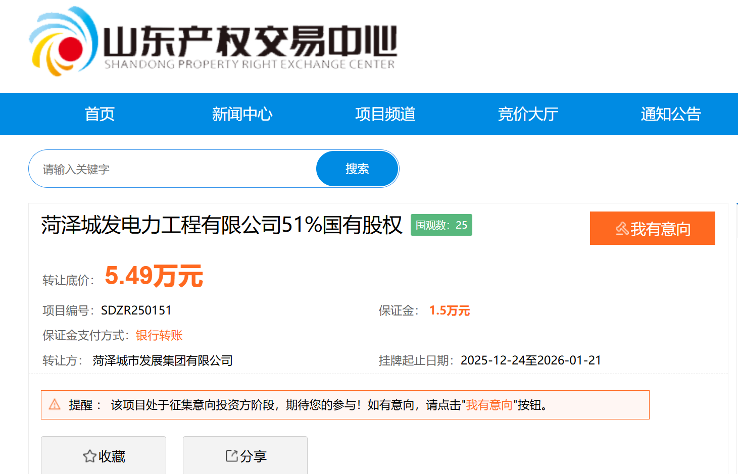Click the green 围观数 25 badge
Screen dimensions: 738x474
(441, 225)
